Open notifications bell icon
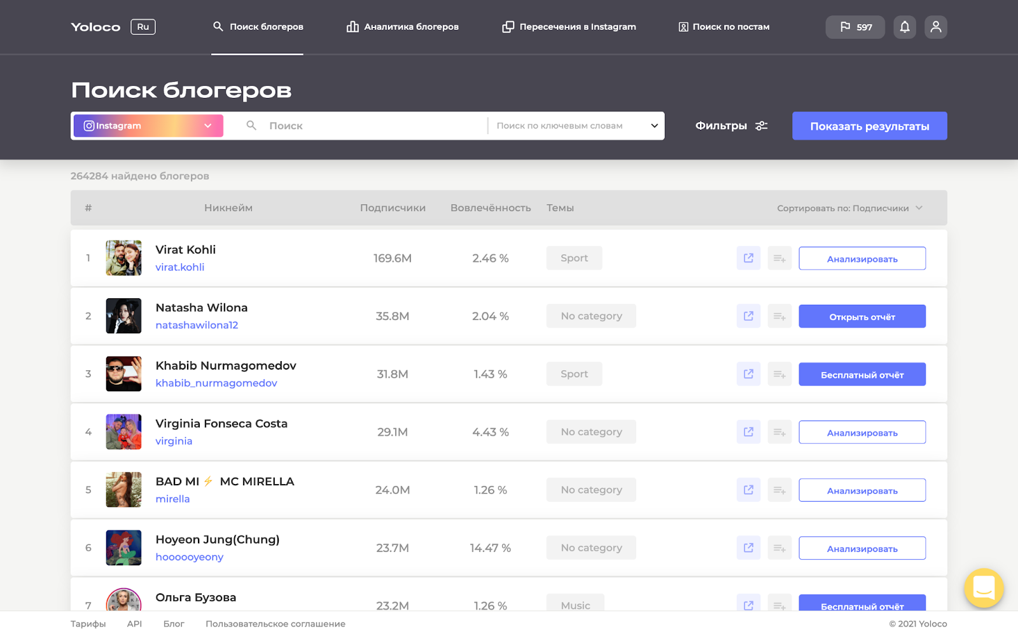Screen dimensions: 1018x636 tap(905, 27)
